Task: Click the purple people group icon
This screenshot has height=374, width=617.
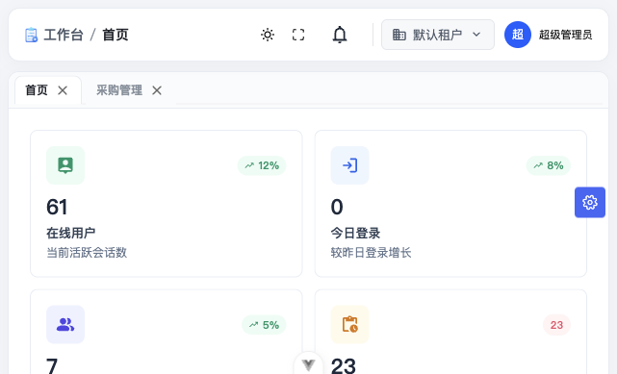Action: click(x=65, y=325)
